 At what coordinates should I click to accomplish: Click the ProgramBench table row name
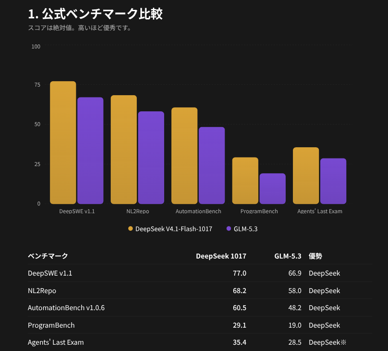pyautogui.click(x=51, y=325)
